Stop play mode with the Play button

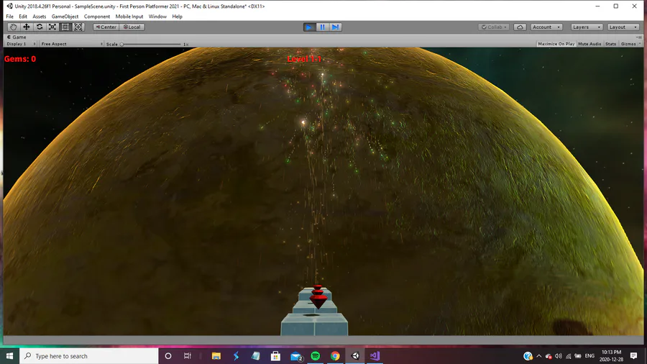[x=309, y=27]
